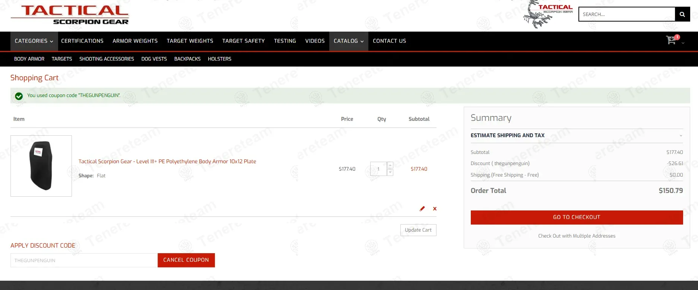Click the scorpion emblem logo
Viewport: 698px width, 290px height.
(548, 15)
